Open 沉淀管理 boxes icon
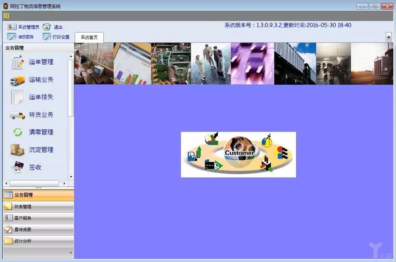 pos(18,150)
